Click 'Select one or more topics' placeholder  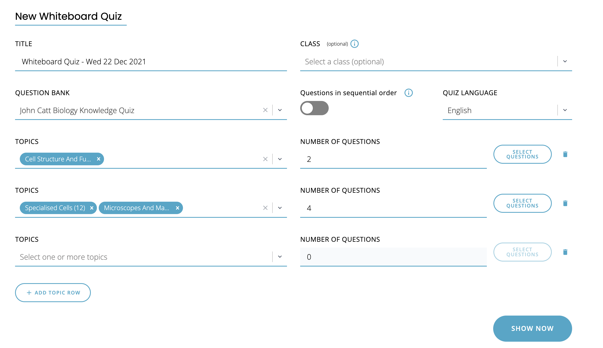click(64, 257)
